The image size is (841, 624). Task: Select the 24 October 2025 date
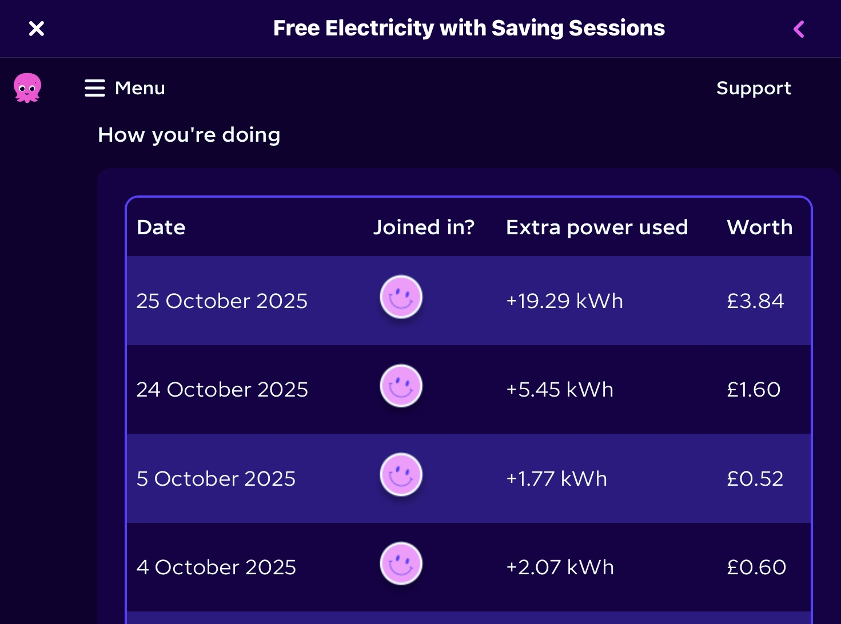tap(222, 390)
